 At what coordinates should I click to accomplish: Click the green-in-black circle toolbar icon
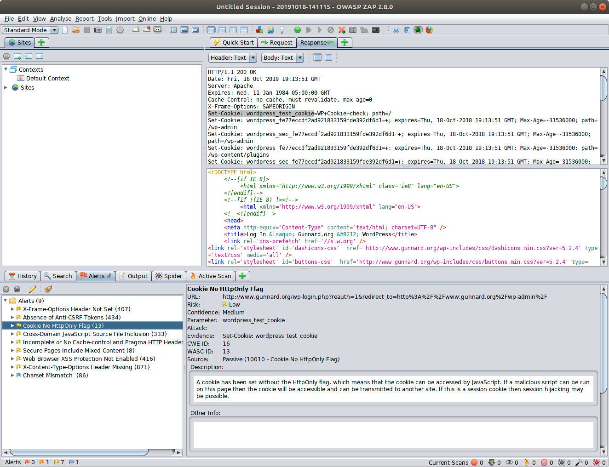pyautogui.click(x=418, y=30)
